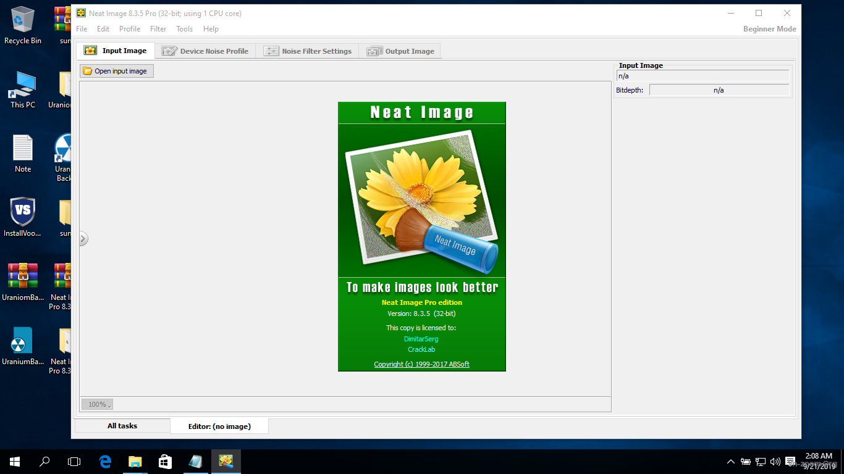Screen dimensions: 844x474
Task: Select the InstallVoo... desktop icon
Action: (x=23, y=218)
